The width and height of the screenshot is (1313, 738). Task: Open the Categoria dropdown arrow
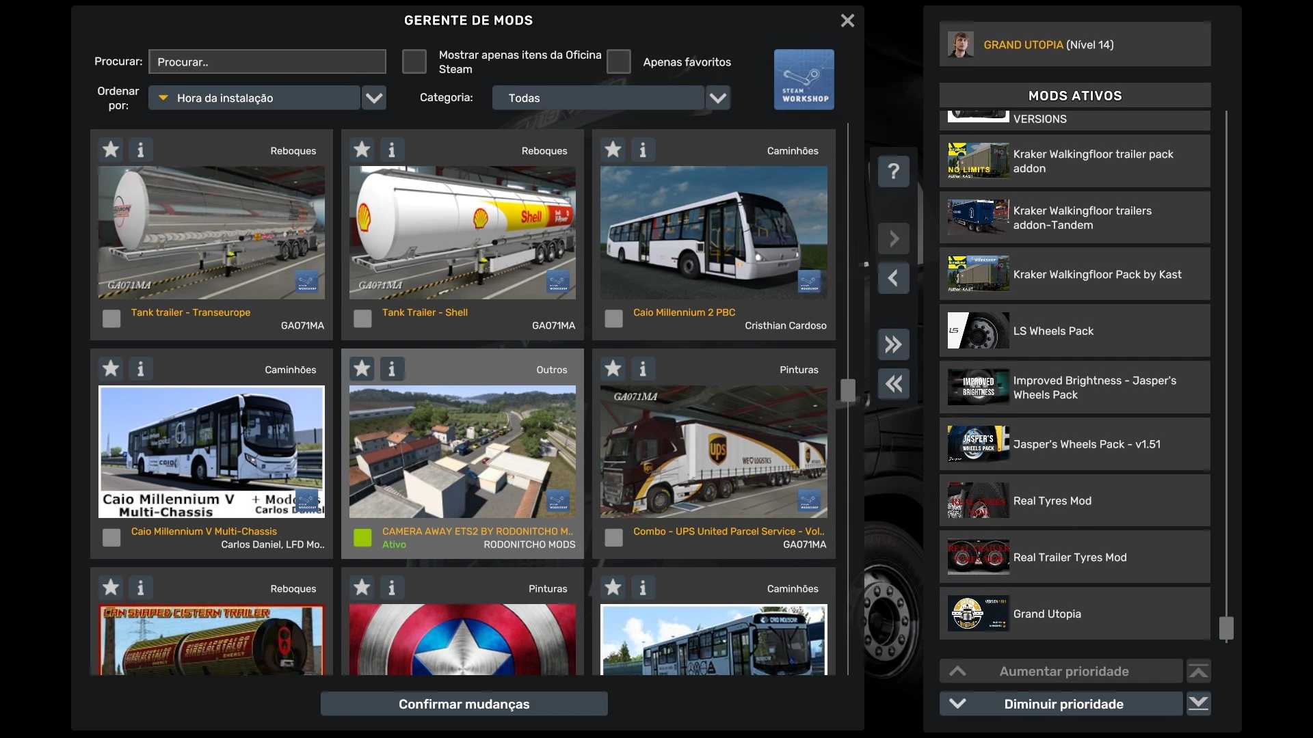pos(718,98)
